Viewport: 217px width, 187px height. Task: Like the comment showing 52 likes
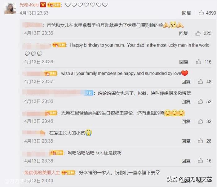[200, 101]
